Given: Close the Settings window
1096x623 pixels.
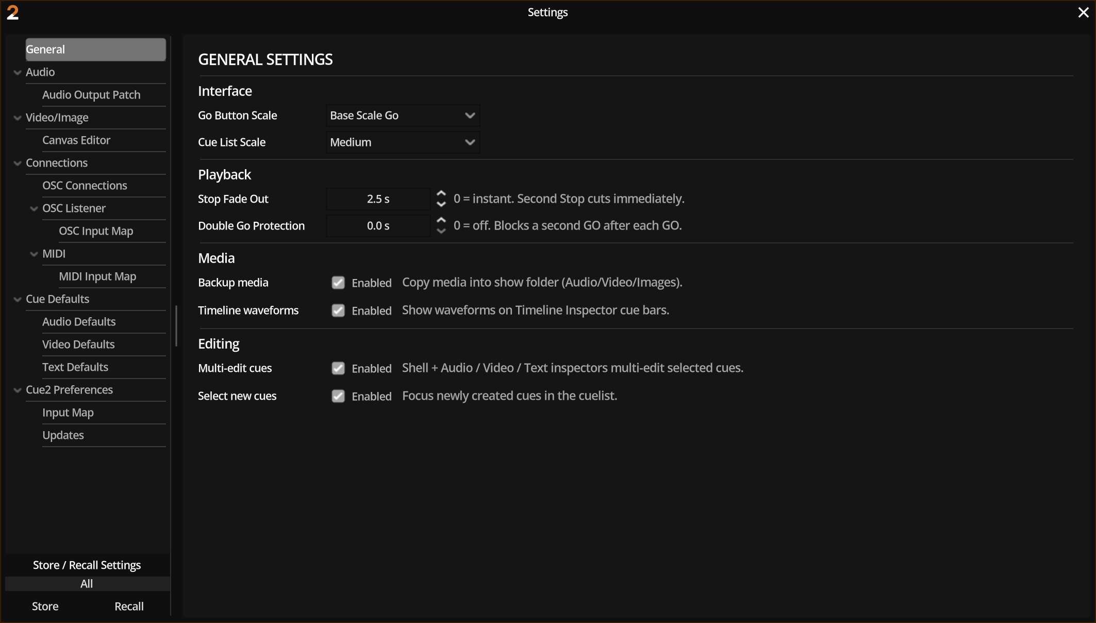Looking at the screenshot, I should 1083,12.
